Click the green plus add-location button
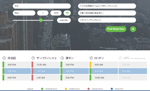Viewport: 150px width, 91px height. pyautogui.click(x=133, y=29)
